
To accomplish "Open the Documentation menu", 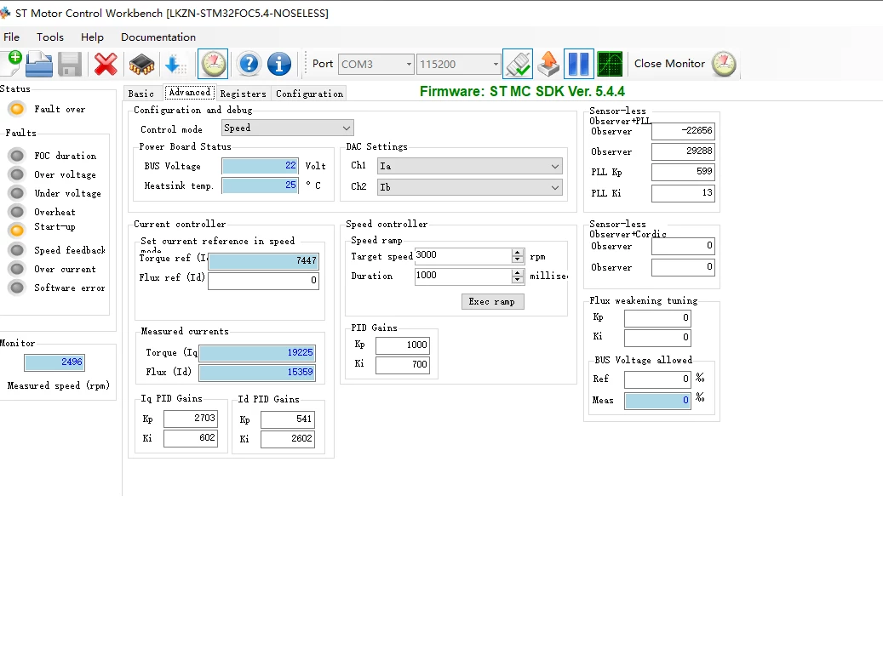I will coord(158,37).
